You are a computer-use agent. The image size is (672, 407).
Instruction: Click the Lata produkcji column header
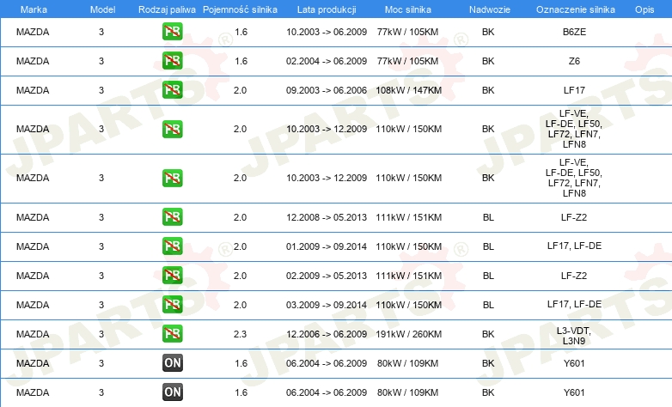pyautogui.click(x=327, y=9)
